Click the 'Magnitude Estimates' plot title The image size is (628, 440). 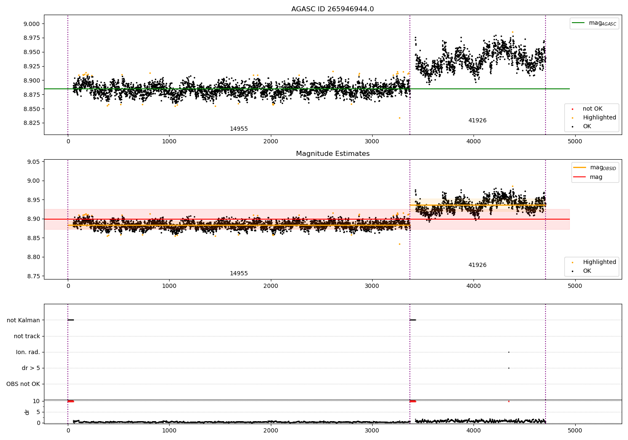(332, 154)
